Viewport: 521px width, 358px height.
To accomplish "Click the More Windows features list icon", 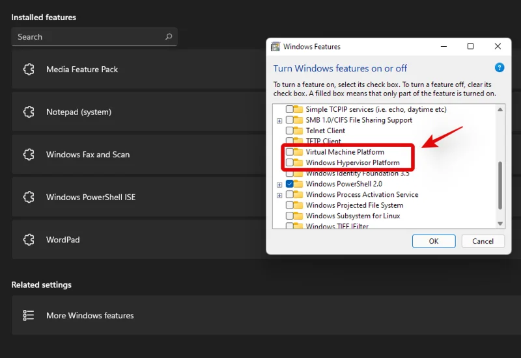I will [28, 316].
